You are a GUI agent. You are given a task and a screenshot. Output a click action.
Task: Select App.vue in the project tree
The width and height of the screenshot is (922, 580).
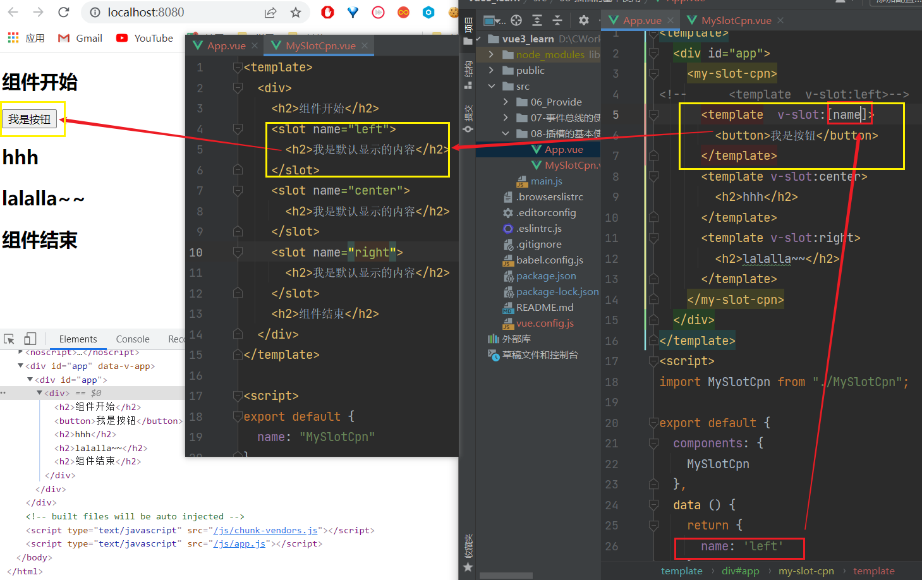557,150
